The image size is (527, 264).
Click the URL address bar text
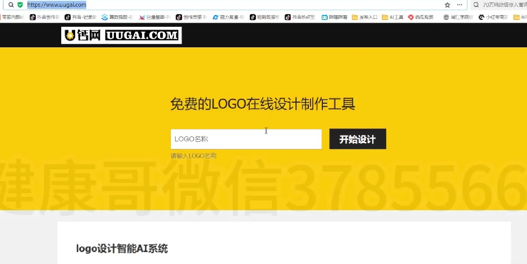pyautogui.click(x=56, y=5)
